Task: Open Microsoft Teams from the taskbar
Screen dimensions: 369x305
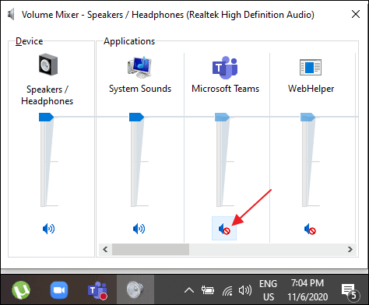Action: click(x=97, y=290)
